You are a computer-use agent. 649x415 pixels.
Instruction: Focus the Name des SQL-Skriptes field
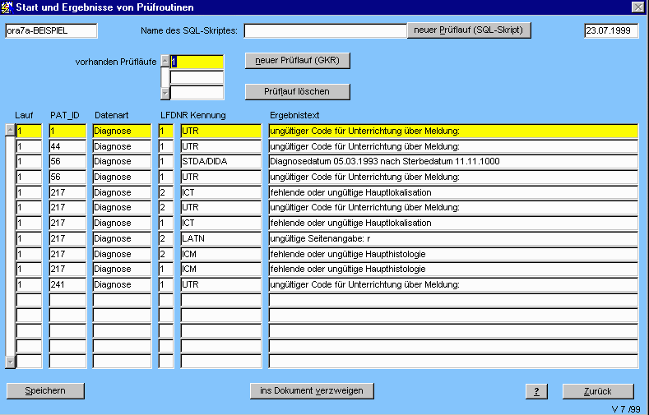[x=325, y=31]
